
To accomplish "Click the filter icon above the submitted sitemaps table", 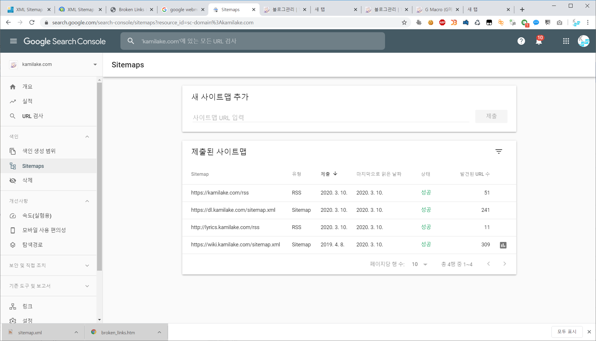I will pyautogui.click(x=499, y=151).
